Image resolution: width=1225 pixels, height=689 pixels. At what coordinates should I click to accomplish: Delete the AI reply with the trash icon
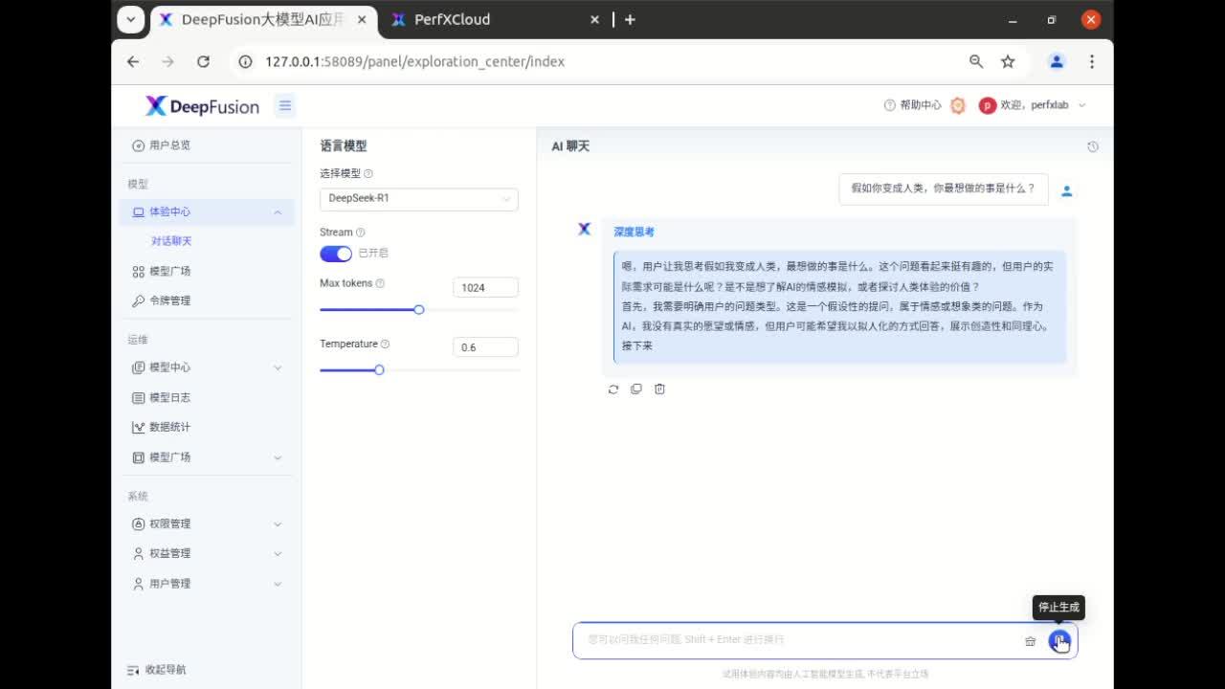(659, 389)
